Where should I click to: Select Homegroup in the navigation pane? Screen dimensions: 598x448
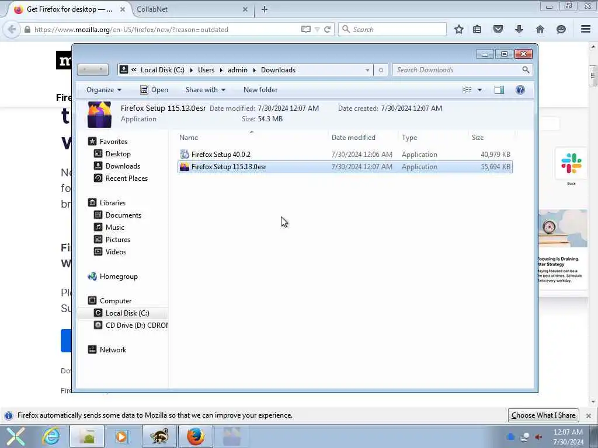click(x=118, y=276)
